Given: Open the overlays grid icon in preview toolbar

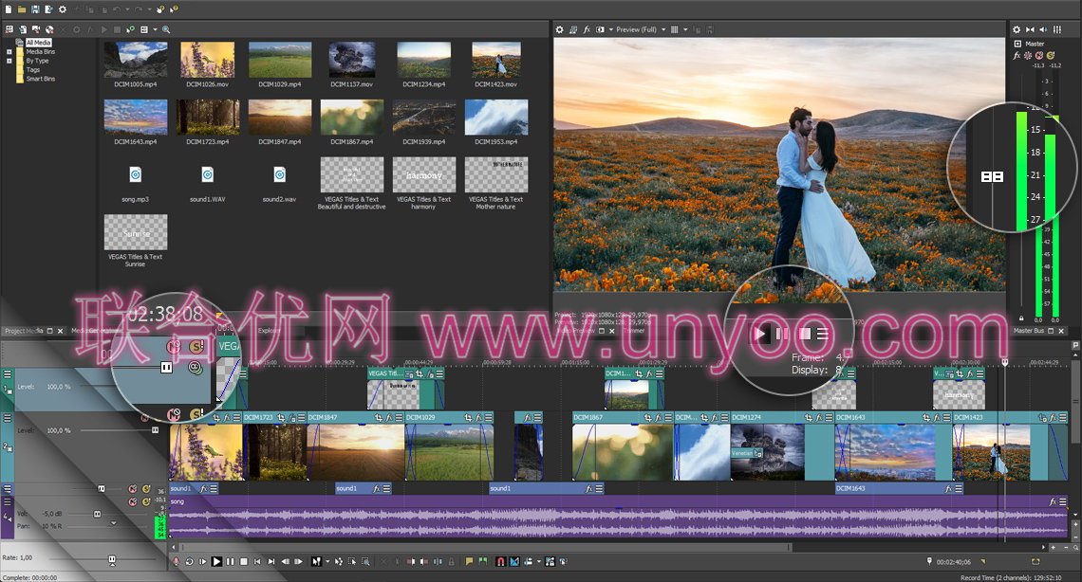Looking at the screenshot, I should pos(675,29).
